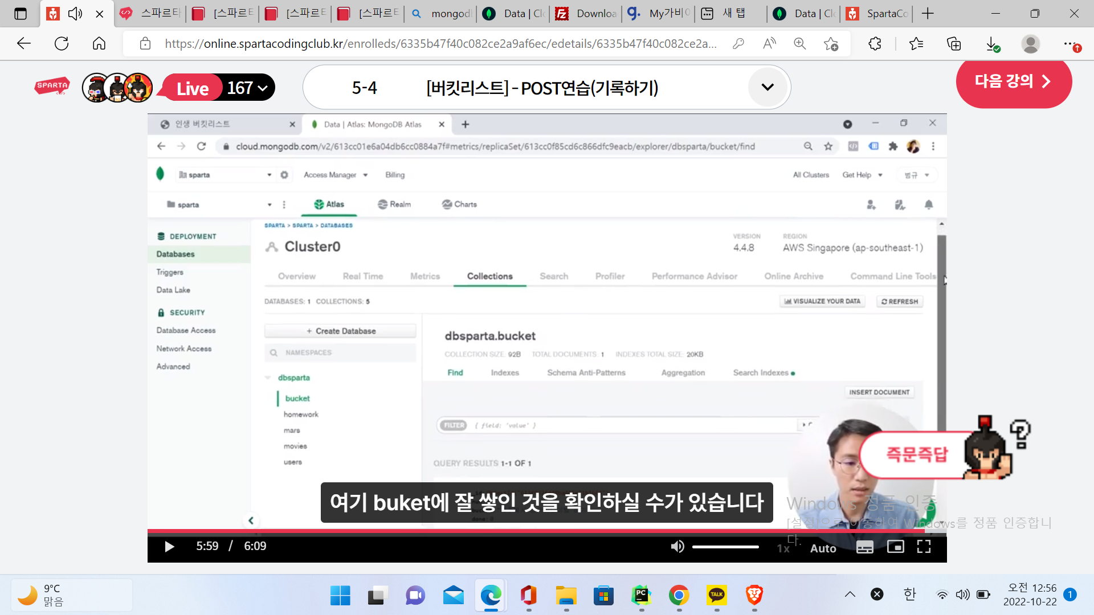Open Edge profile avatar
Viewport: 1094px width, 615px height.
pos(1030,43)
